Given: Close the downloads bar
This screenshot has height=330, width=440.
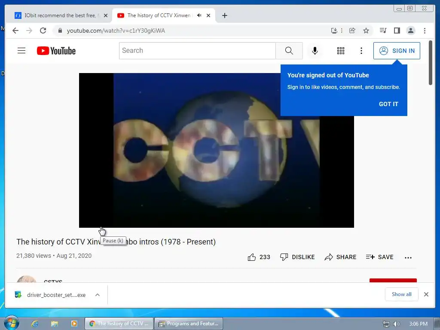Looking at the screenshot, I should click(426, 294).
